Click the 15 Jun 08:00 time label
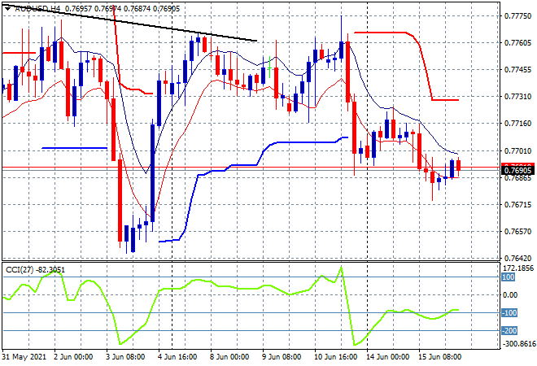The image size is (537, 366). pos(440,357)
